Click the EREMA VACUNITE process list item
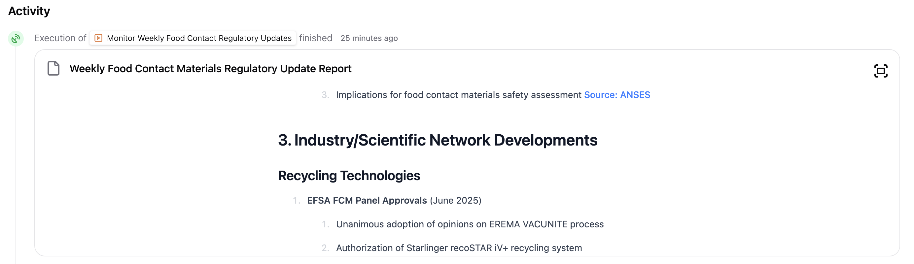This screenshot has width=914, height=264. [470, 224]
